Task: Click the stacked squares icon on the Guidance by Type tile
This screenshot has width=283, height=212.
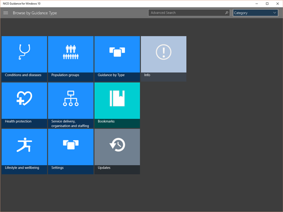Action: tap(117, 52)
